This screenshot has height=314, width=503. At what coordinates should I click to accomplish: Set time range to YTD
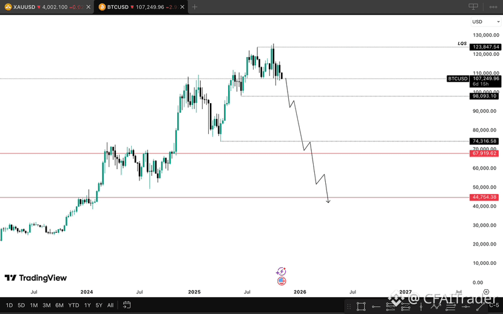click(73, 305)
